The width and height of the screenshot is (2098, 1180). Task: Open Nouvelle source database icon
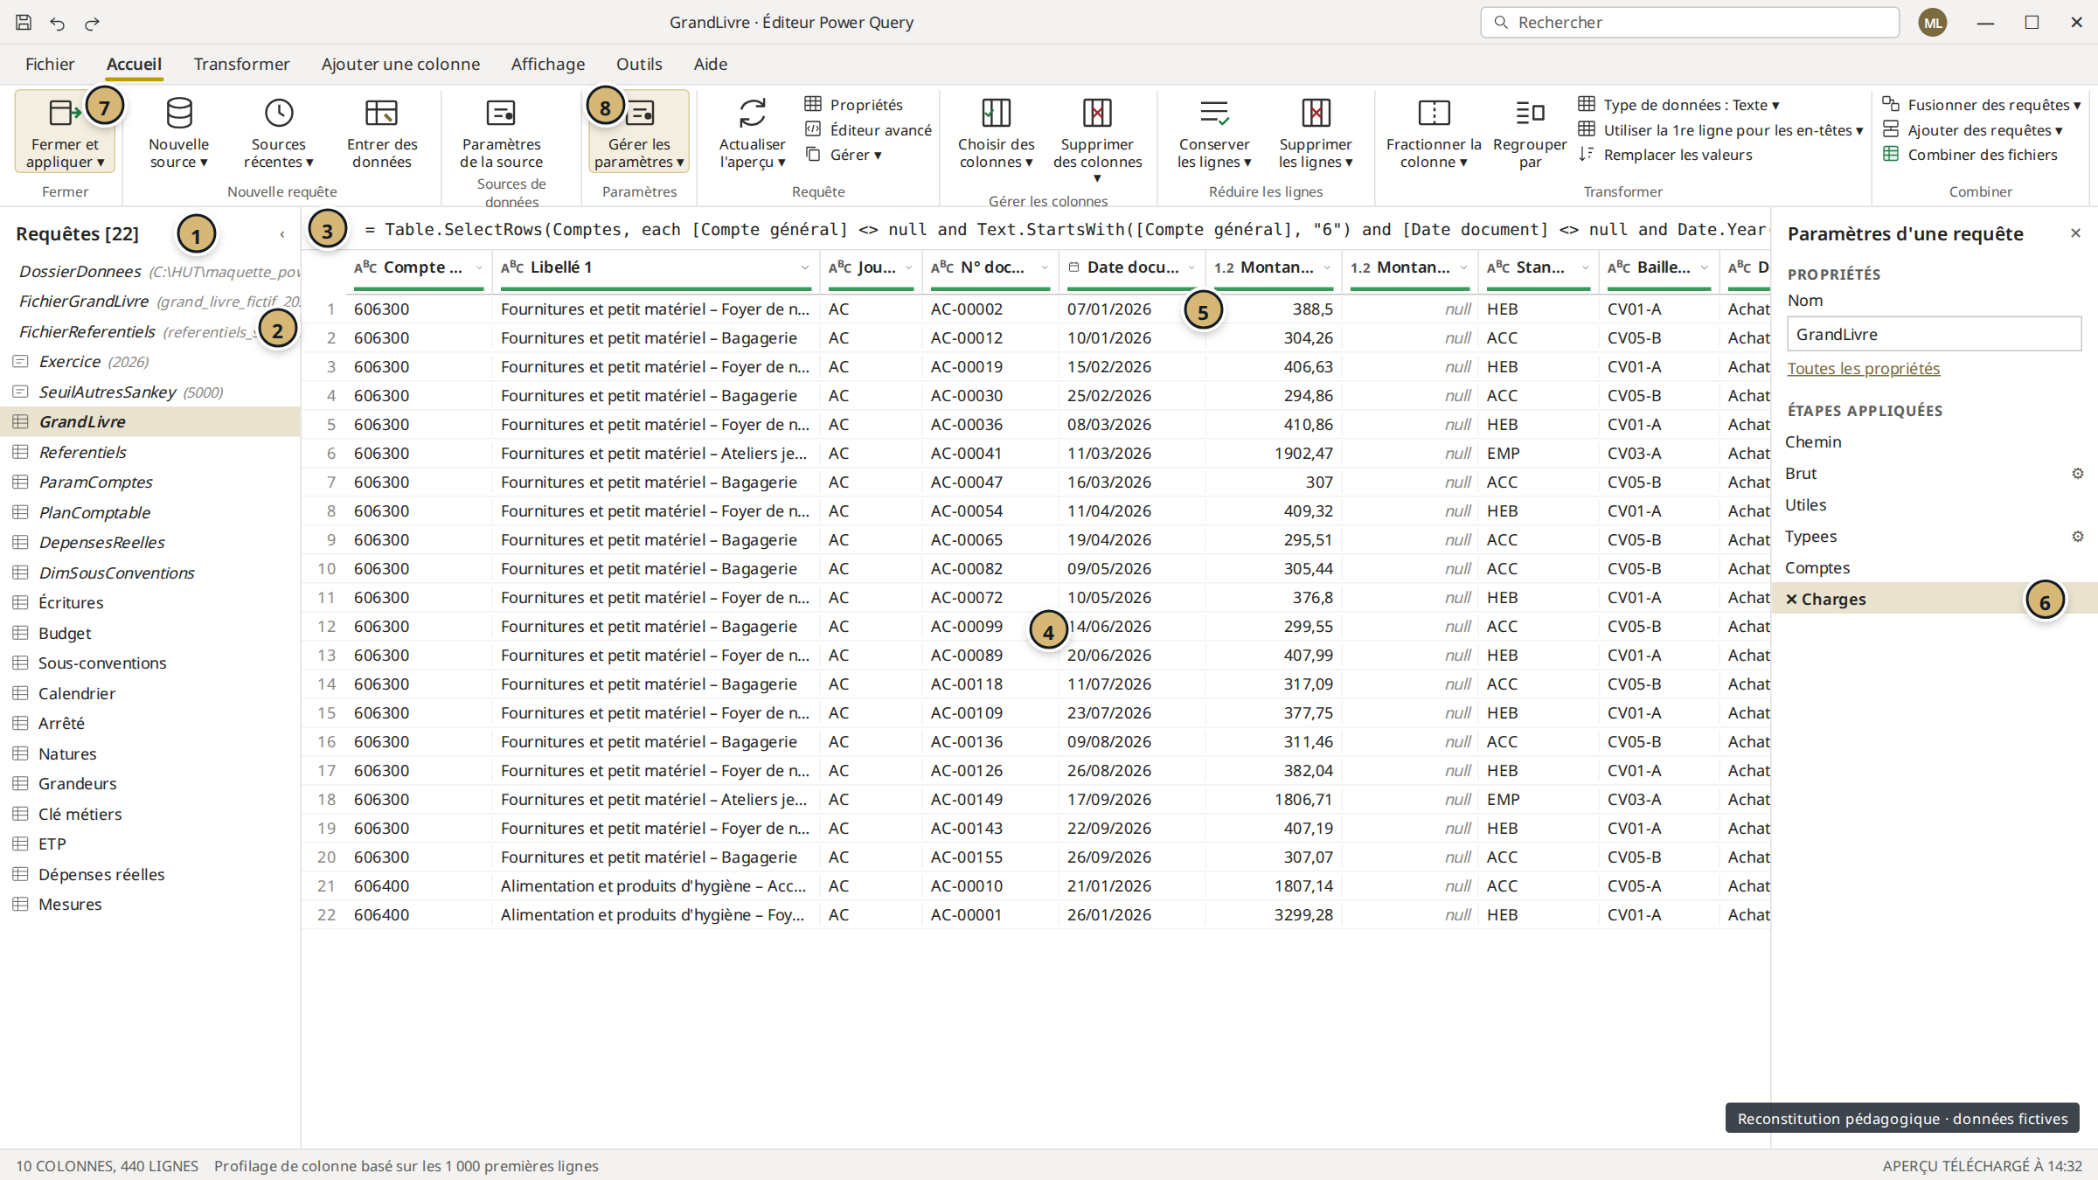[x=179, y=113]
